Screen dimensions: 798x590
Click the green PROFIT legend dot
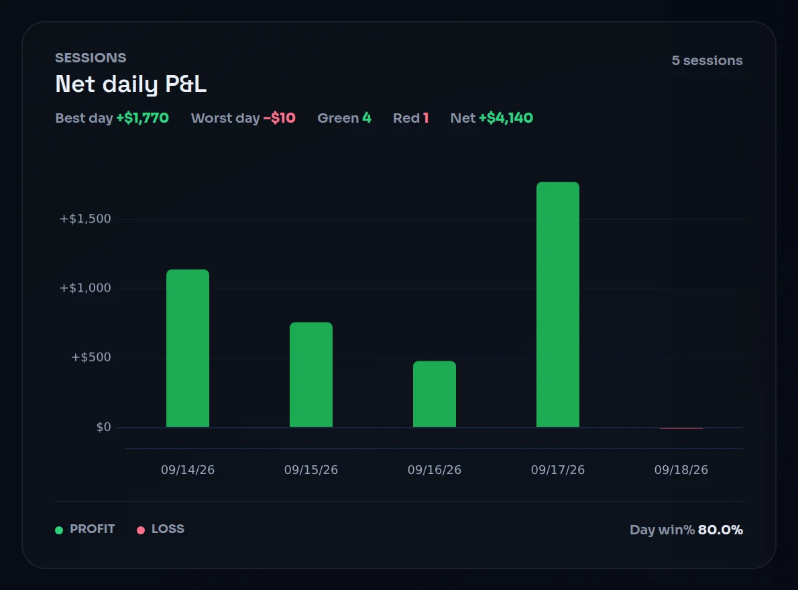tap(59, 530)
